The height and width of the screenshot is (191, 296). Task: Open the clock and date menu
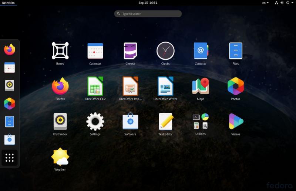click(x=148, y=3)
